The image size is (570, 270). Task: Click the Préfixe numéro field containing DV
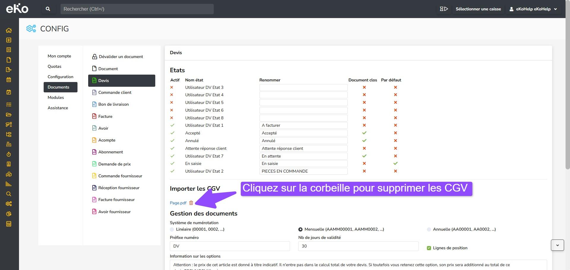229,246
